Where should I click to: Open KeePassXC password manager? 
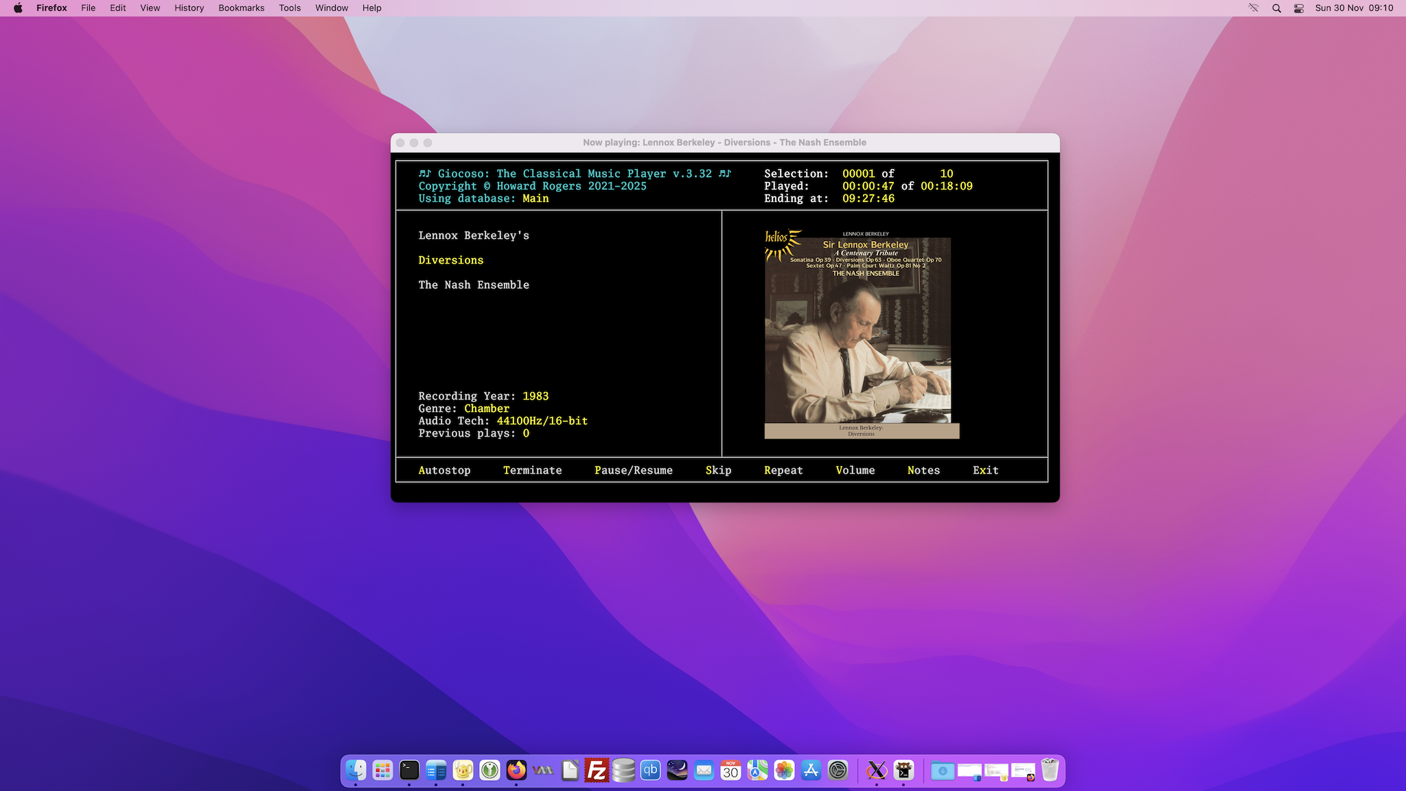(x=490, y=770)
